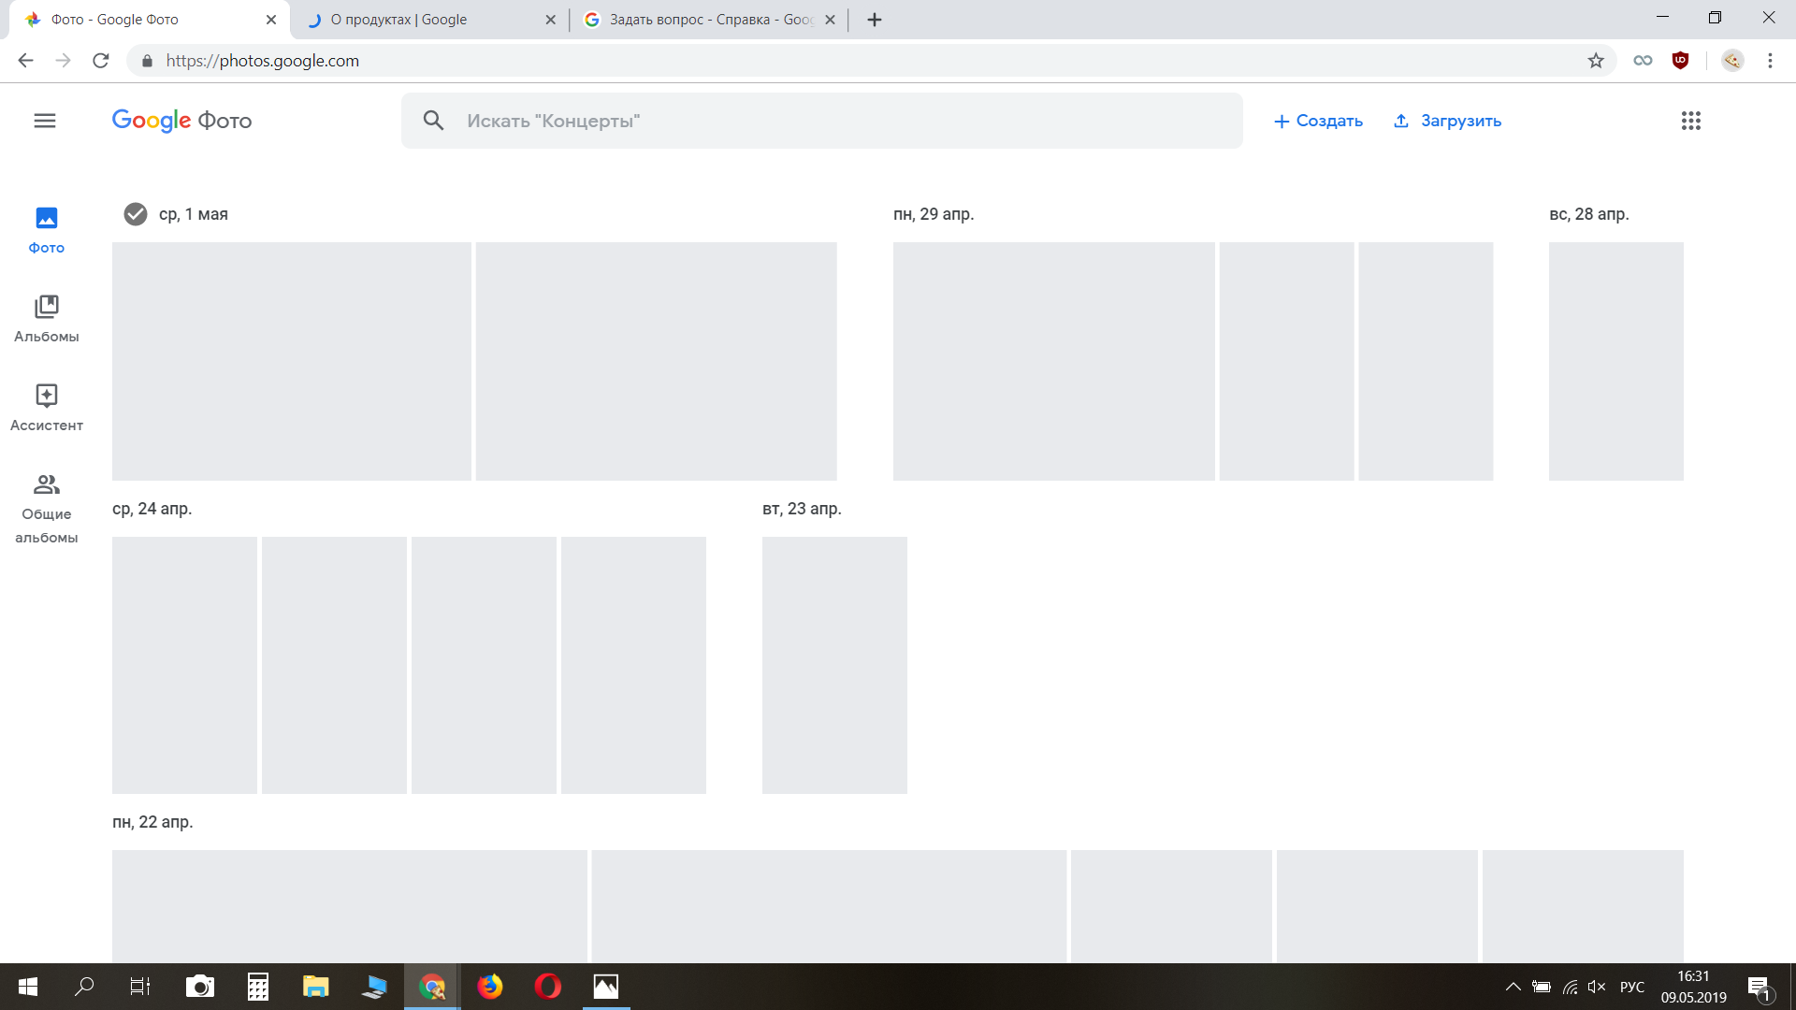Image resolution: width=1796 pixels, height=1010 pixels.
Task: Open the photo from вс, 28 апр.
Action: [x=1615, y=361]
